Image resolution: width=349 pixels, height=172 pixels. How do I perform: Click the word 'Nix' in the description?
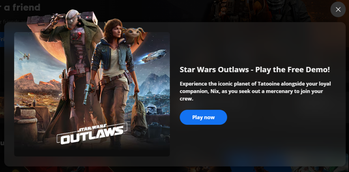coord(215,91)
